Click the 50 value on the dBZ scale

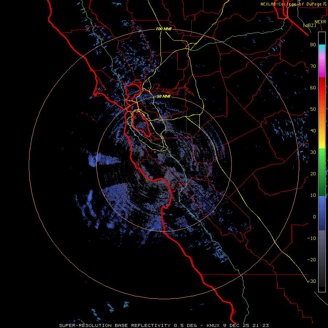click(313, 109)
